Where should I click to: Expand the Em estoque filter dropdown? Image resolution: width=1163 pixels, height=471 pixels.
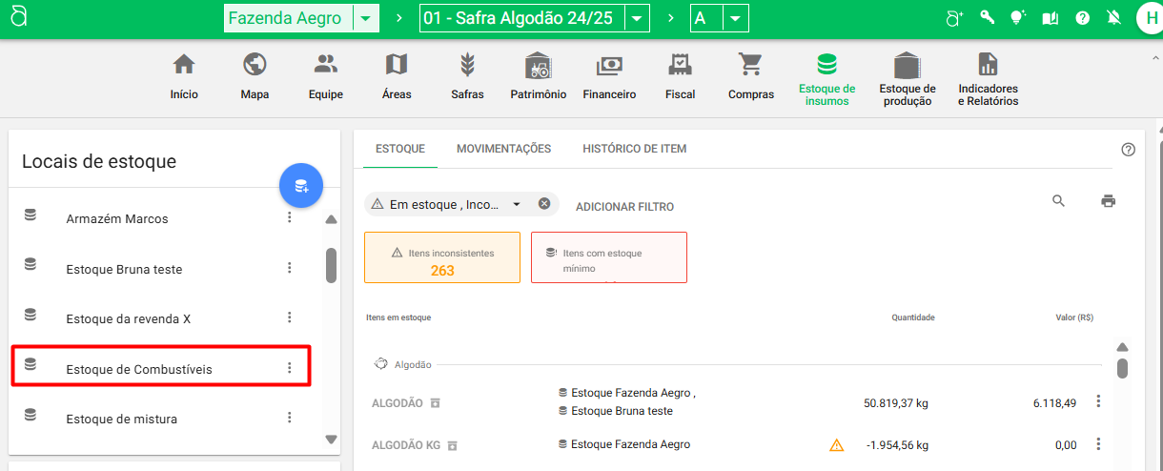pyautogui.click(x=517, y=204)
